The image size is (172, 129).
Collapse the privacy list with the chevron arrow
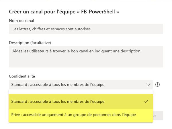pos(148,85)
